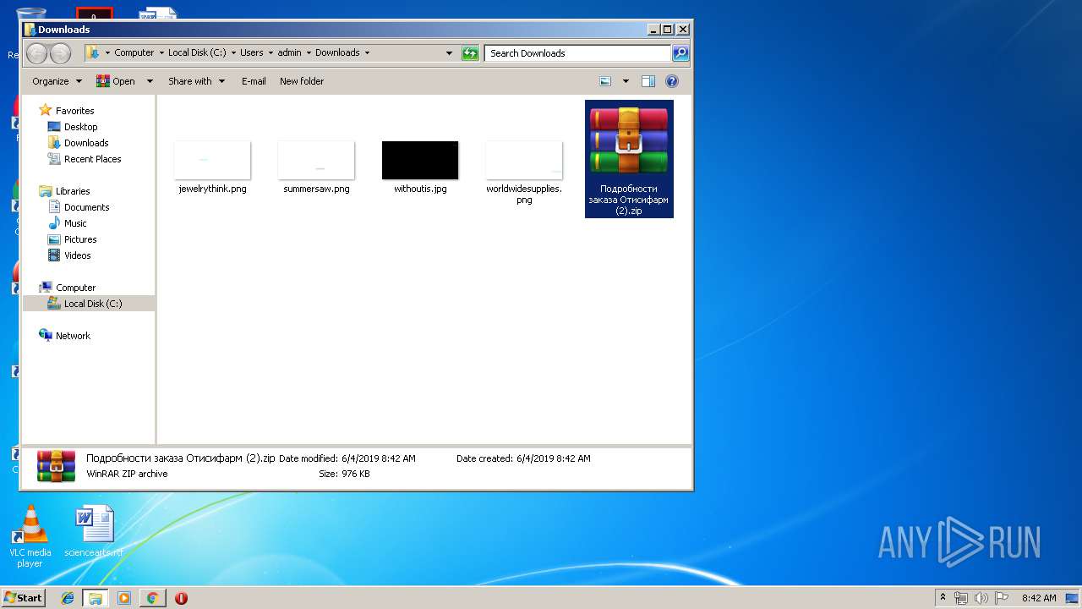This screenshot has width=1082, height=609.
Task: Click the volume speaker tray icon
Action: coord(981,598)
